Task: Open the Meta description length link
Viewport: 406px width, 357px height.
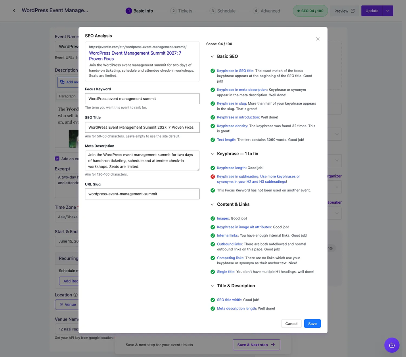Action: click(x=236, y=308)
